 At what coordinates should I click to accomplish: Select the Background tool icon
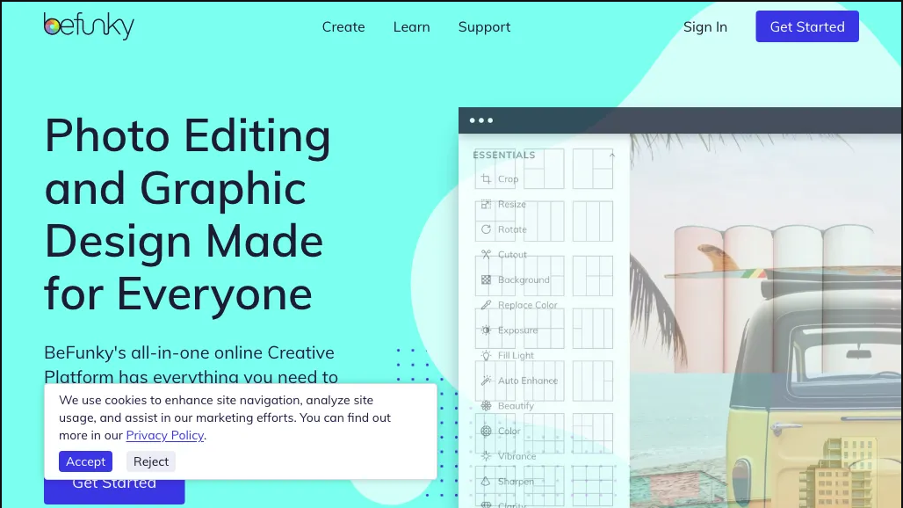pos(486,280)
